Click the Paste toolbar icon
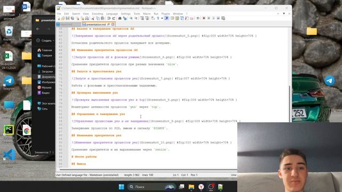The image size is (342, 192). pos(103,18)
